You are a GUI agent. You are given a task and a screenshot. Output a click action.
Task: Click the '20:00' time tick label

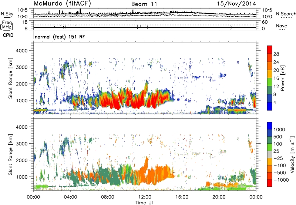219,197
